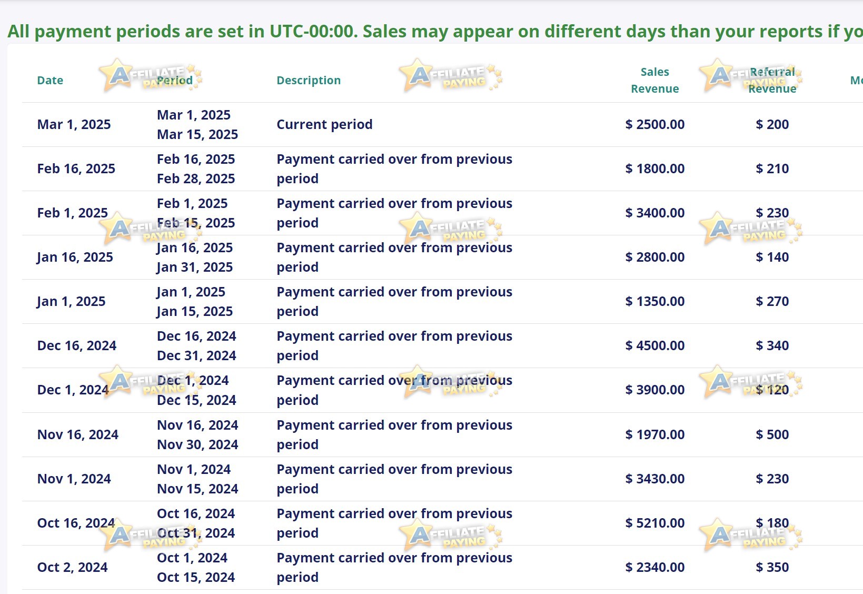Click the Date column header

pos(50,81)
